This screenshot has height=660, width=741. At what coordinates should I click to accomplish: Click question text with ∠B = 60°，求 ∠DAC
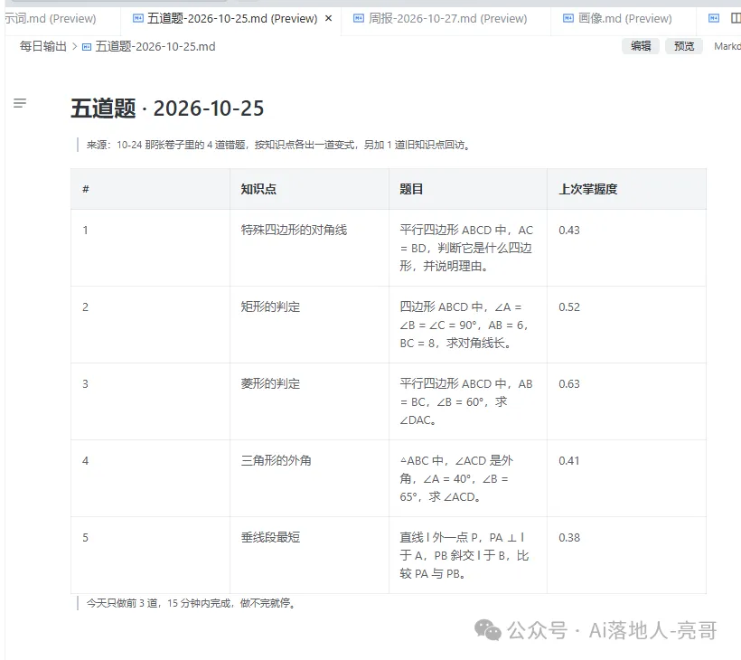(466, 401)
